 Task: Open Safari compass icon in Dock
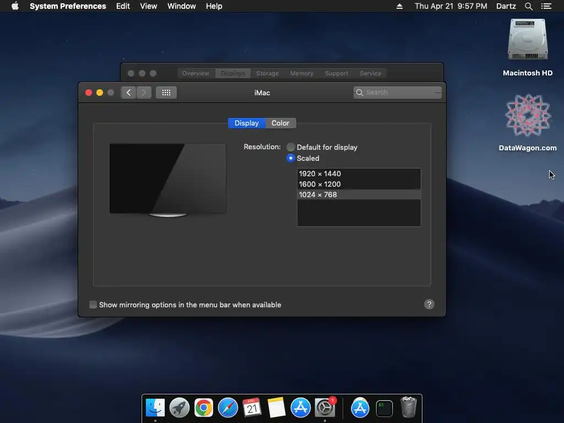coord(228,408)
